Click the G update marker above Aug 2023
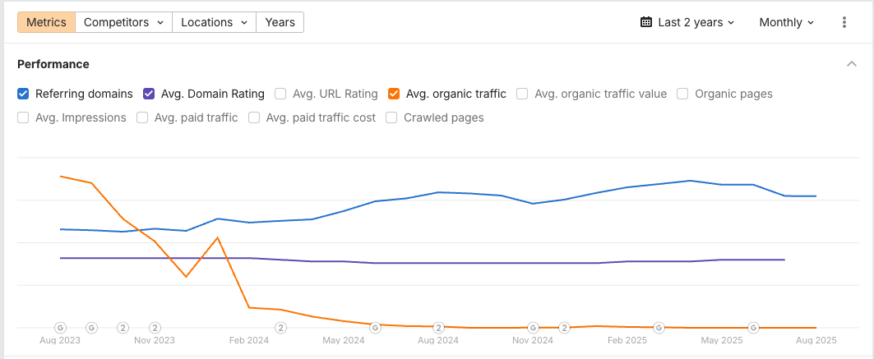Screen dimensions: 874x359 click(60, 327)
